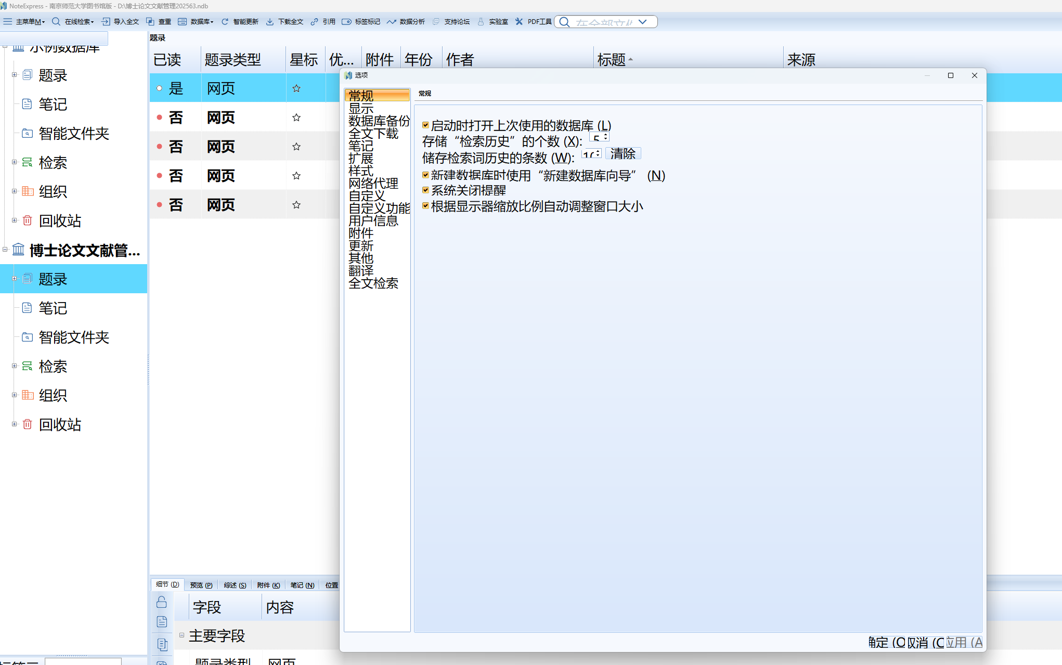Switch to the 综述 (S) tab
Image resolution: width=1062 pixels, height=665 pixels.
(x=235, y=585)
